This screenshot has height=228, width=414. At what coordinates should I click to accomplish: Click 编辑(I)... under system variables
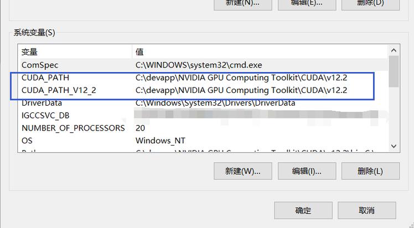307,171
